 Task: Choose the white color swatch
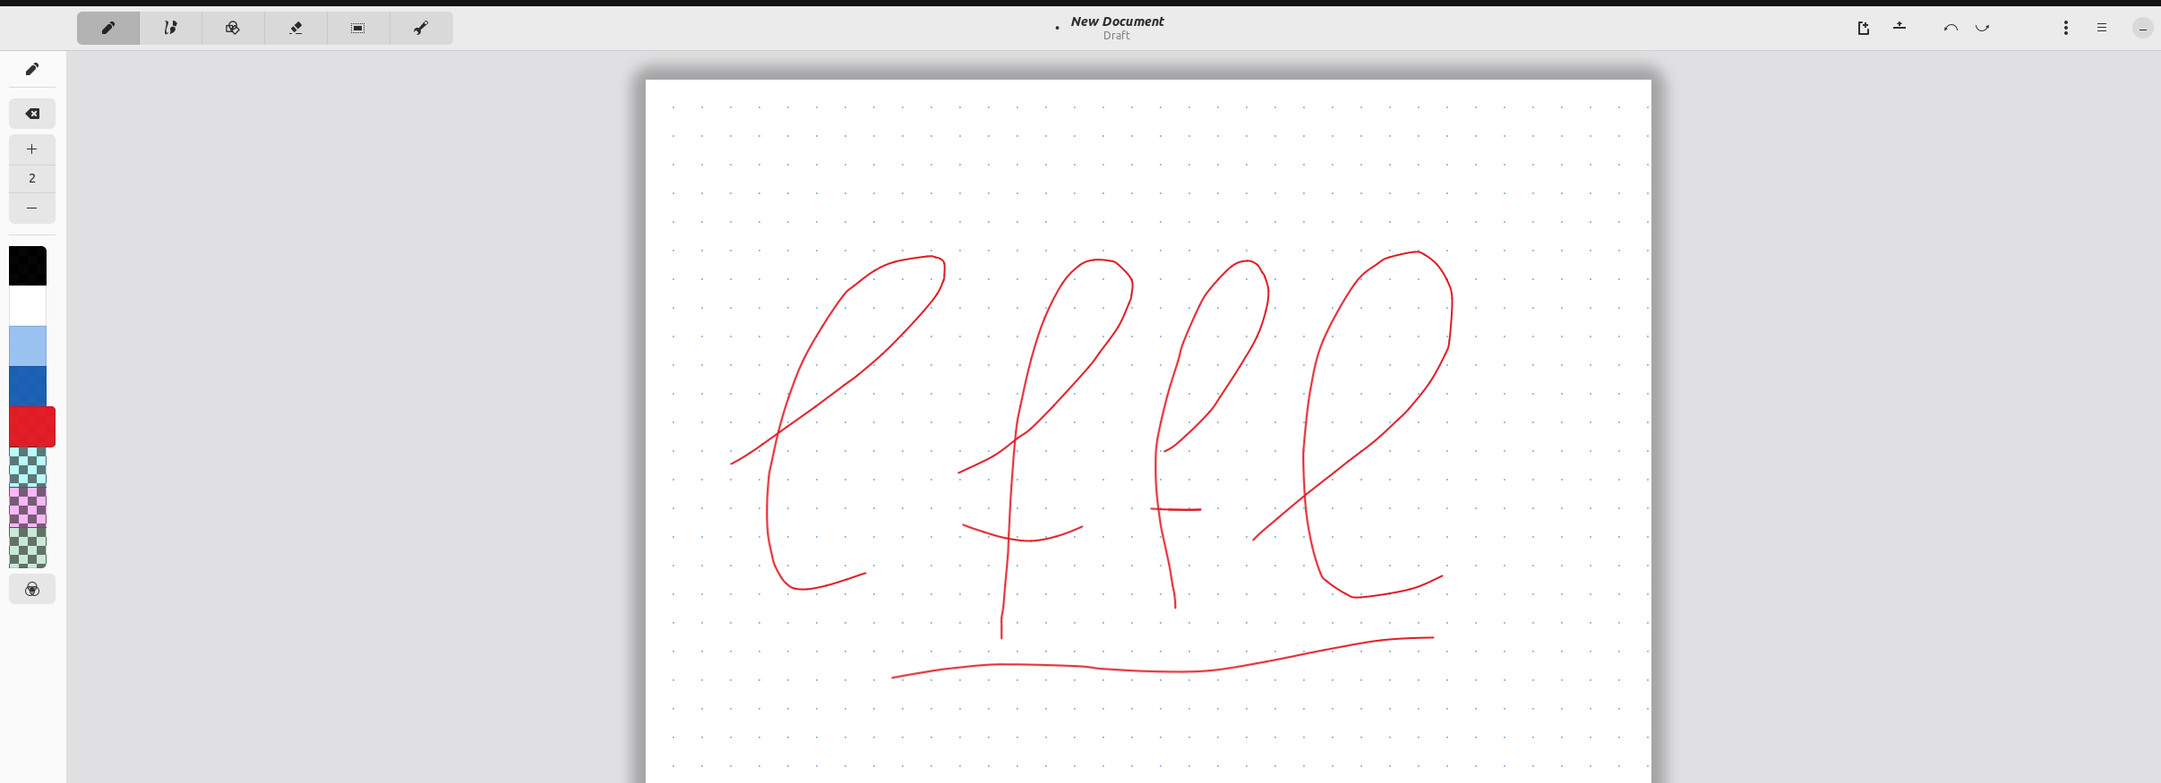pyautogui.click(x=28, y=306)
